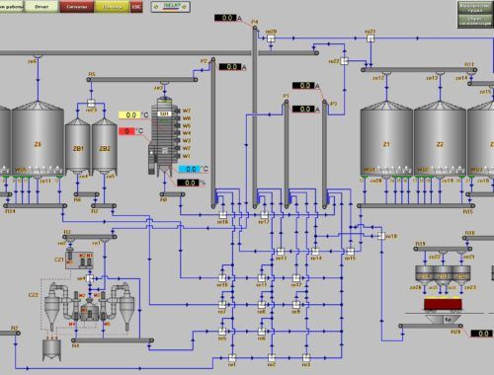The height and width of the screenshot is (375, 494).
Task: Select the tall P4 elevator column
Action: pyautogui.click(x=255, y=116)
